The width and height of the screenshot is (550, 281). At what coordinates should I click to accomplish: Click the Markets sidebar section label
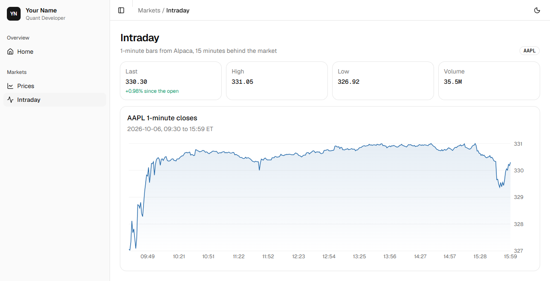click(17, 72)
